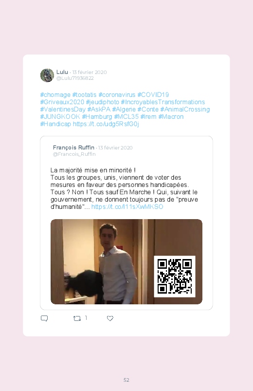Follow the #COVID19 hashtag link
This screenshot has width=253, height=391.
pyautogui.click(x=153, y=95)
